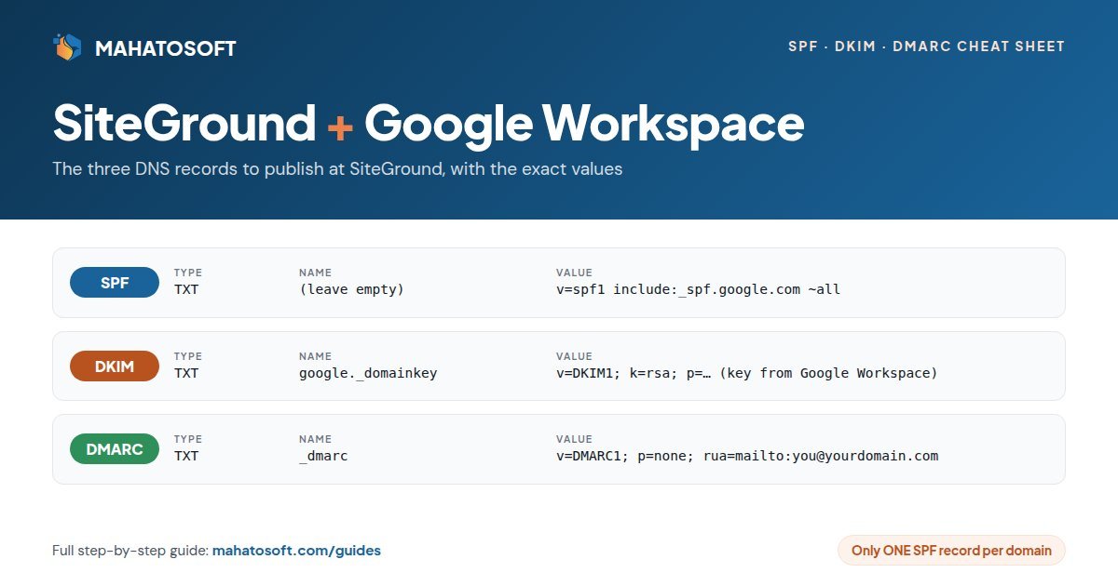The height and width of the screenshot is (586, 1118).
Task: Click the orange DKIM badge
Action: (x=115, y=366)
